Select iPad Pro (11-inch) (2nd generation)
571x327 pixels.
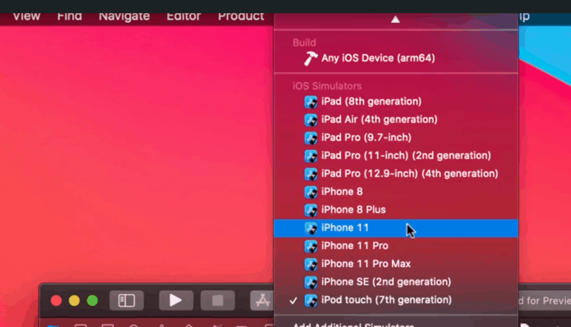pos(406,156)
